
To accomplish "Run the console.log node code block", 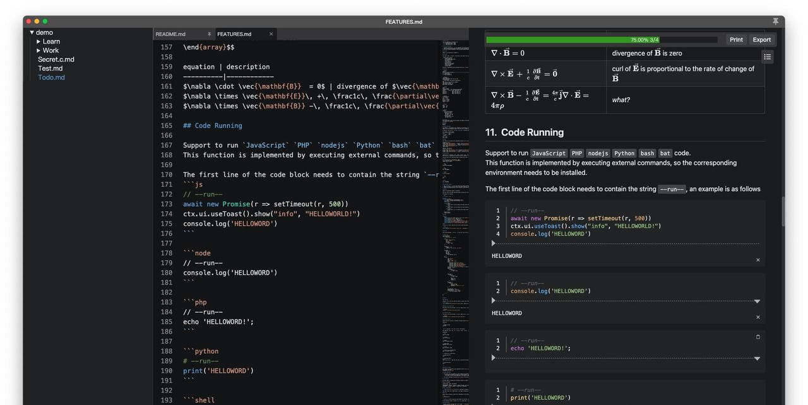I will point(494,301).
